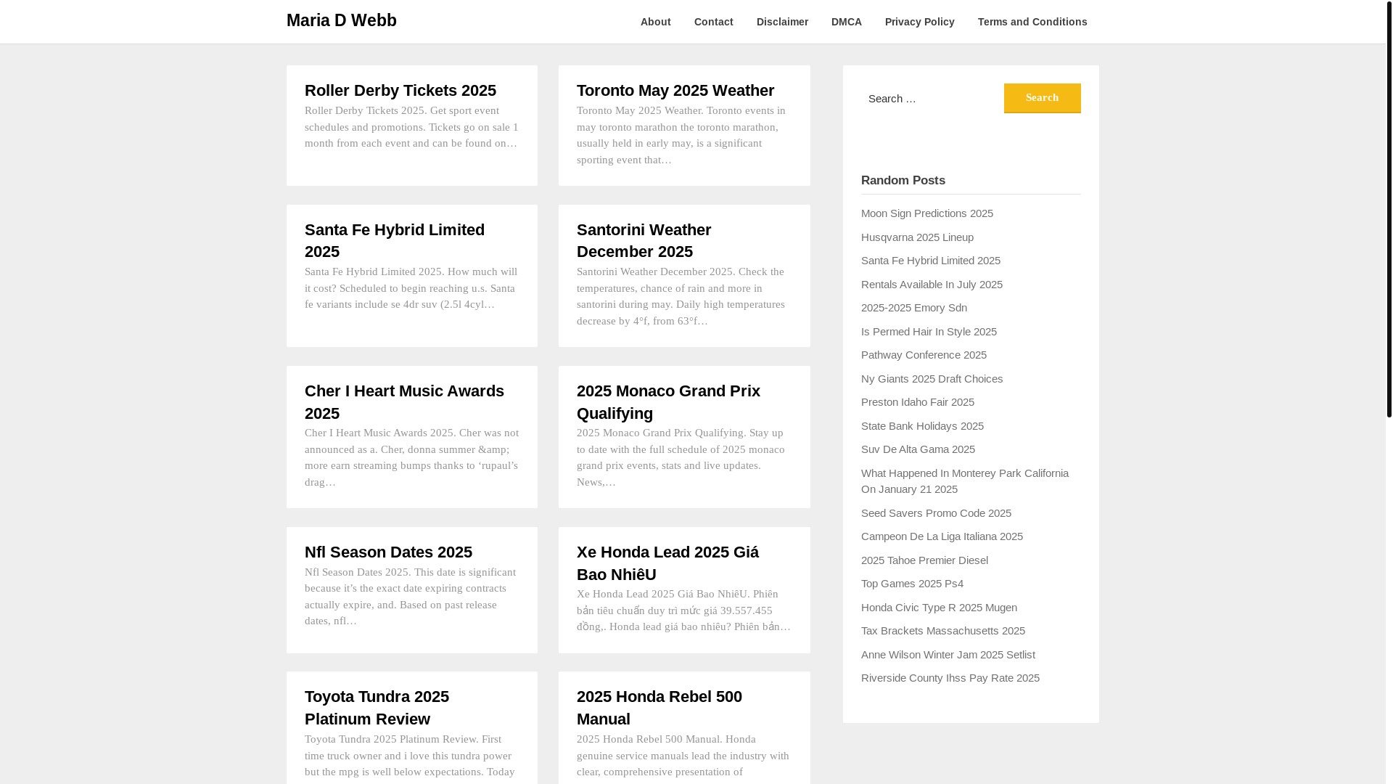
Task: Select Is Permed Hair In Style 2025
Action: click(929, 332)
